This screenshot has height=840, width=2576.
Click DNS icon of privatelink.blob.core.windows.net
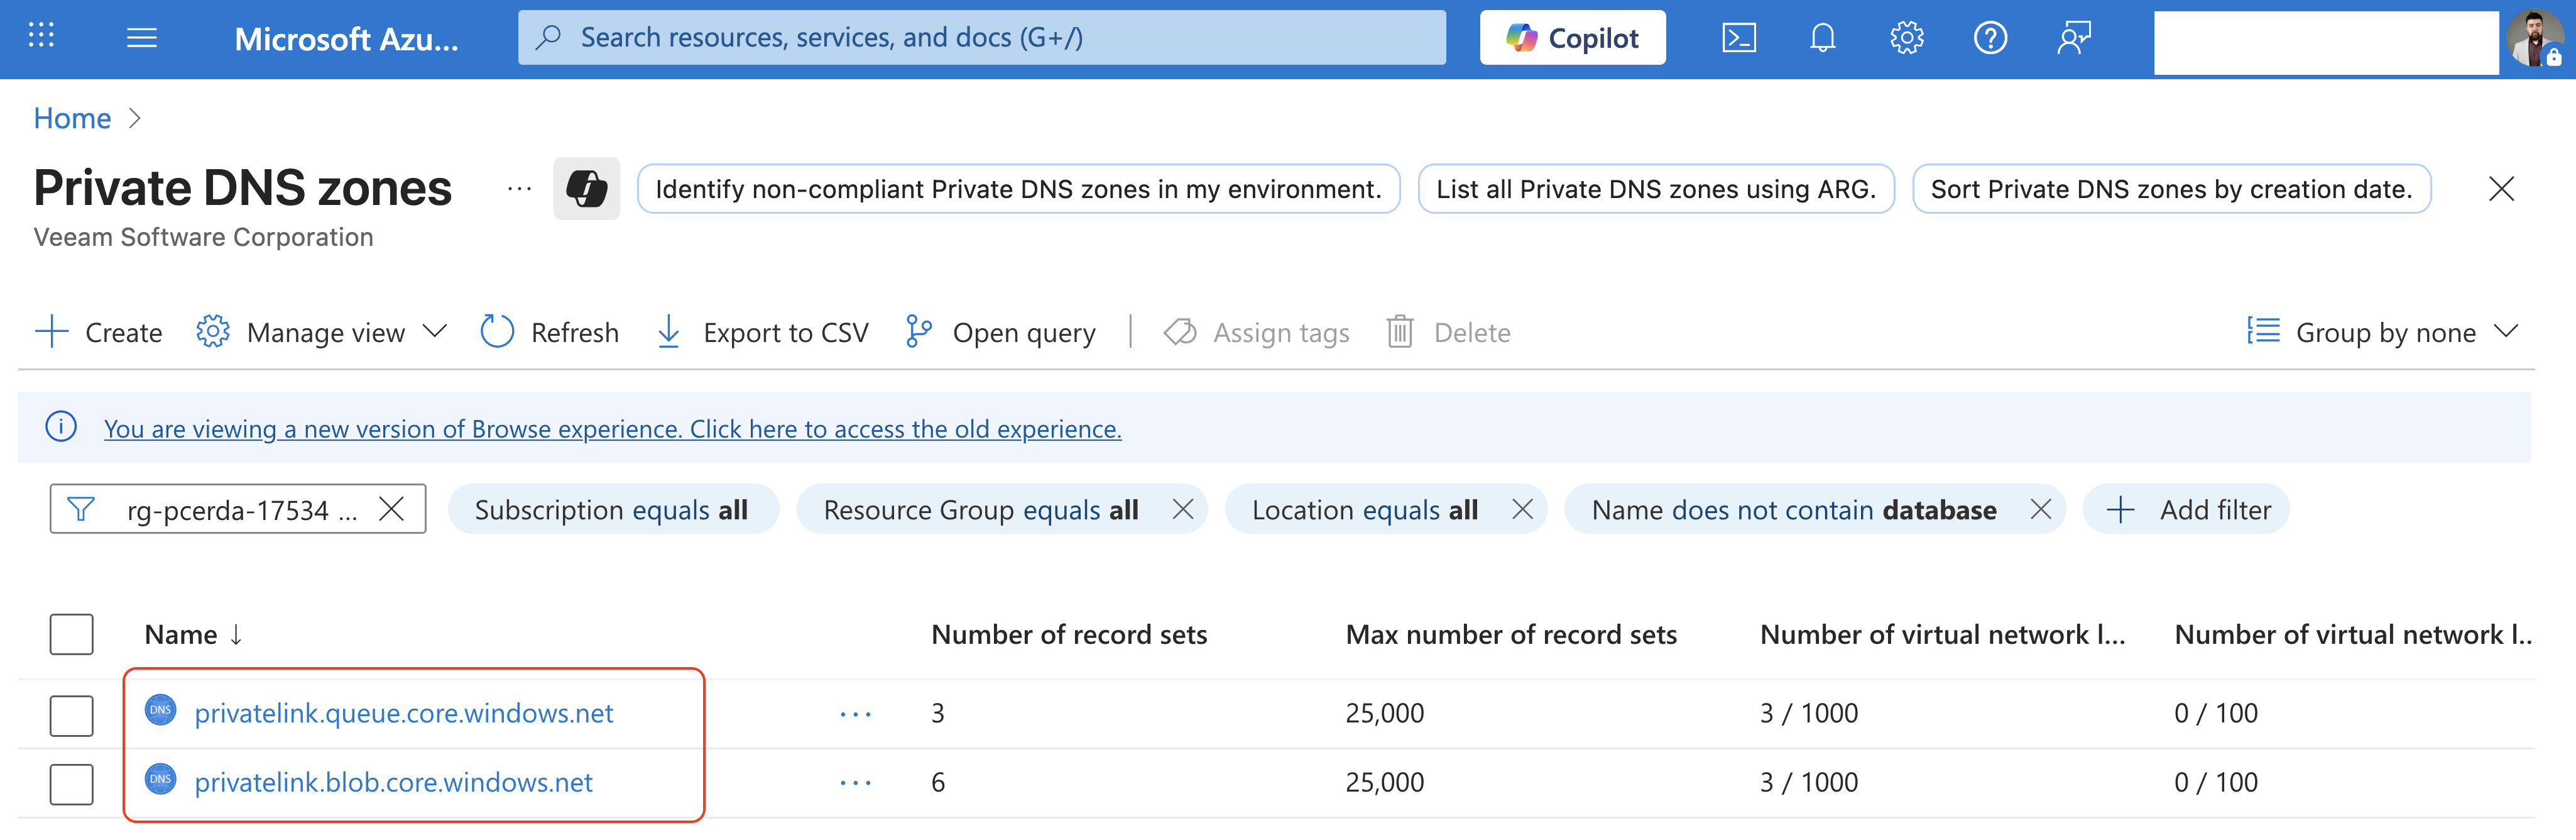point(160,779)
